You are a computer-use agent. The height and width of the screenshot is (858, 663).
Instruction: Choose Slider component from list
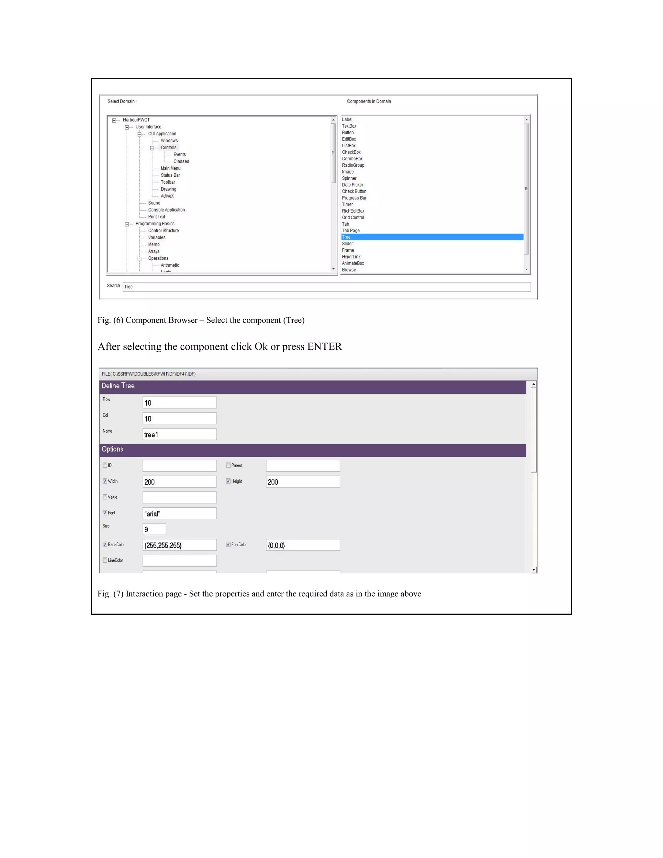point(433,243)
